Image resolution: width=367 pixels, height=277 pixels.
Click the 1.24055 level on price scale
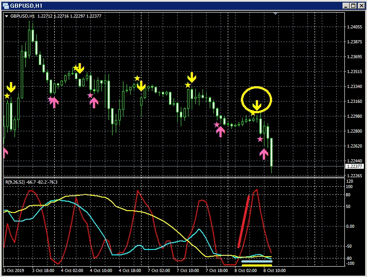point(354,27)
